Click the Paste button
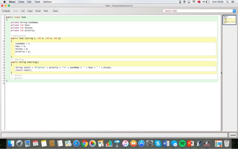This screenshot has height=149, width=238. [x=38, y=11]
